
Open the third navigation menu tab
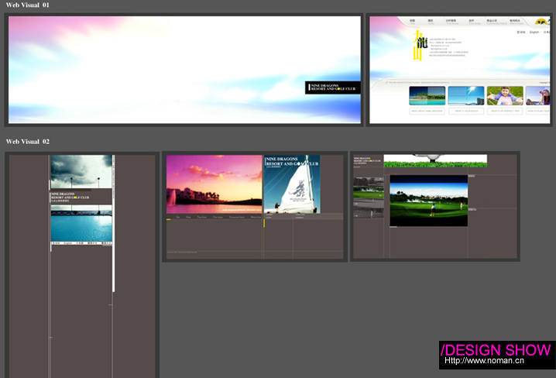point(451,21)
